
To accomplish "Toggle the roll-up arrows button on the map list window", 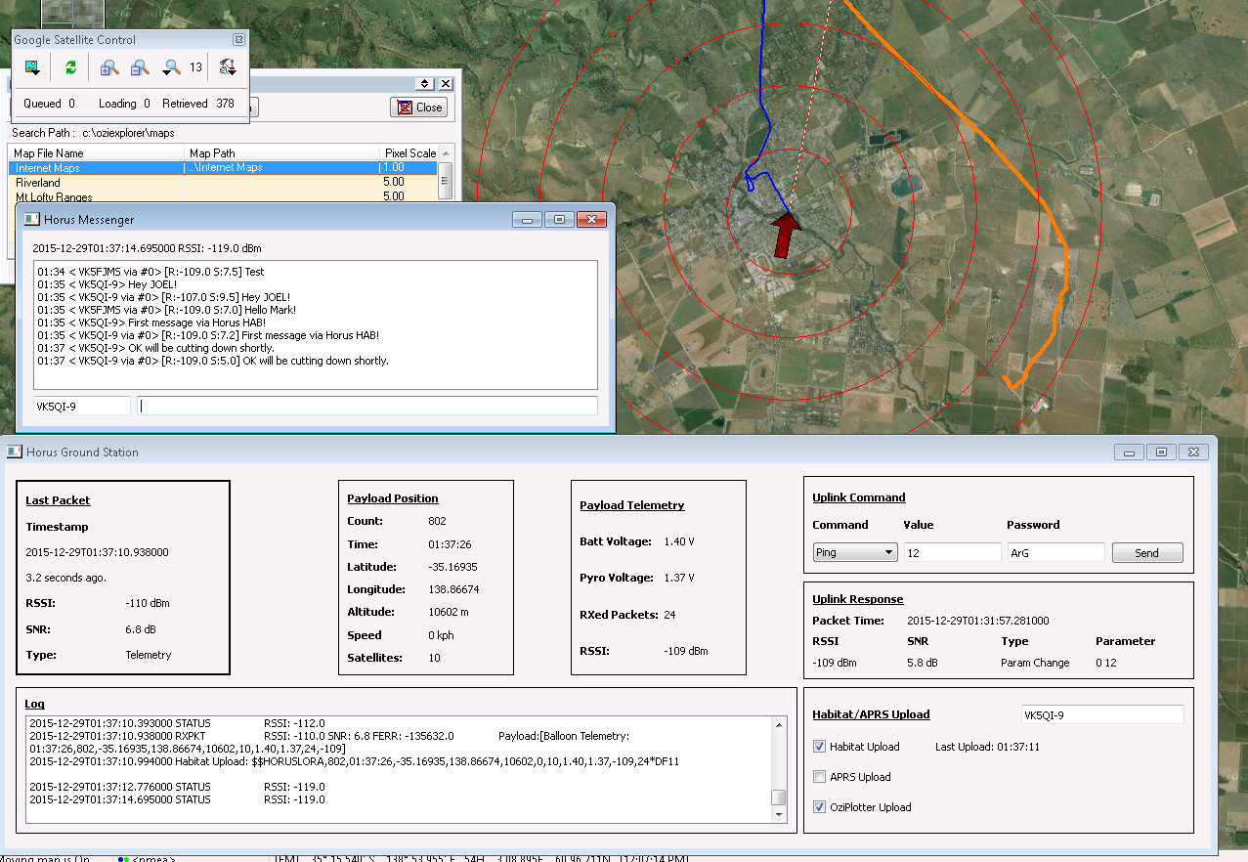I will coord(425,84).
